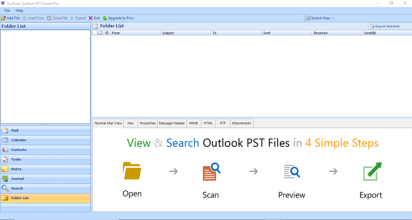Click the Search magnifier icon in sidebar

pyautogui.click(x=5, y=188)
